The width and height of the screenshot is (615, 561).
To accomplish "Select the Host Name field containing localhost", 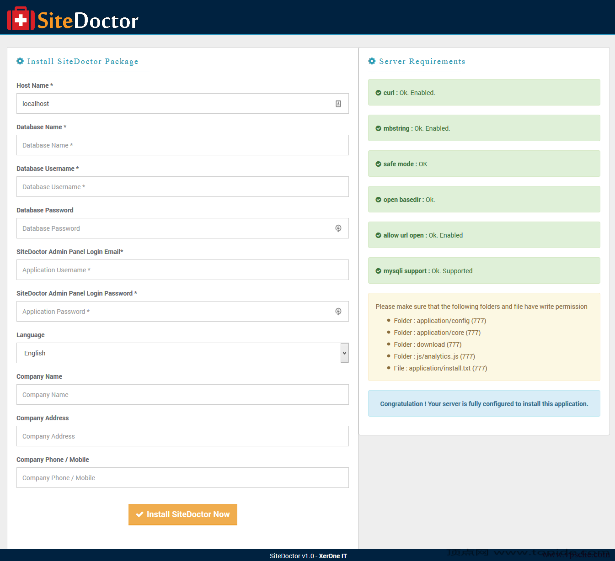I will (174, 104).
